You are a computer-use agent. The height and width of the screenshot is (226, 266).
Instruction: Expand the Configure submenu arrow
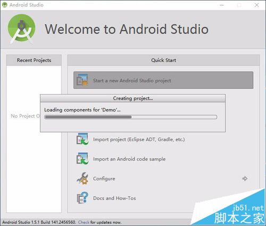[x=245, y=179]
